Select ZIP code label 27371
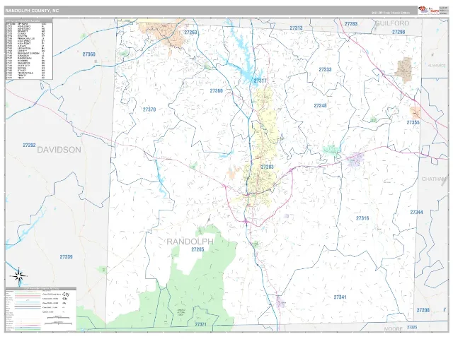Image resolution: width=453 pixels, height=339 pixels. 200,325
